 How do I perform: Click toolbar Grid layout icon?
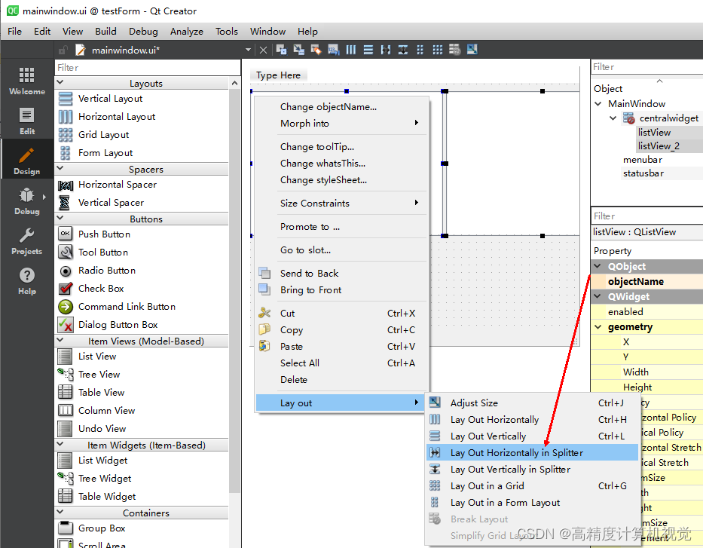(x=438, y=50)
